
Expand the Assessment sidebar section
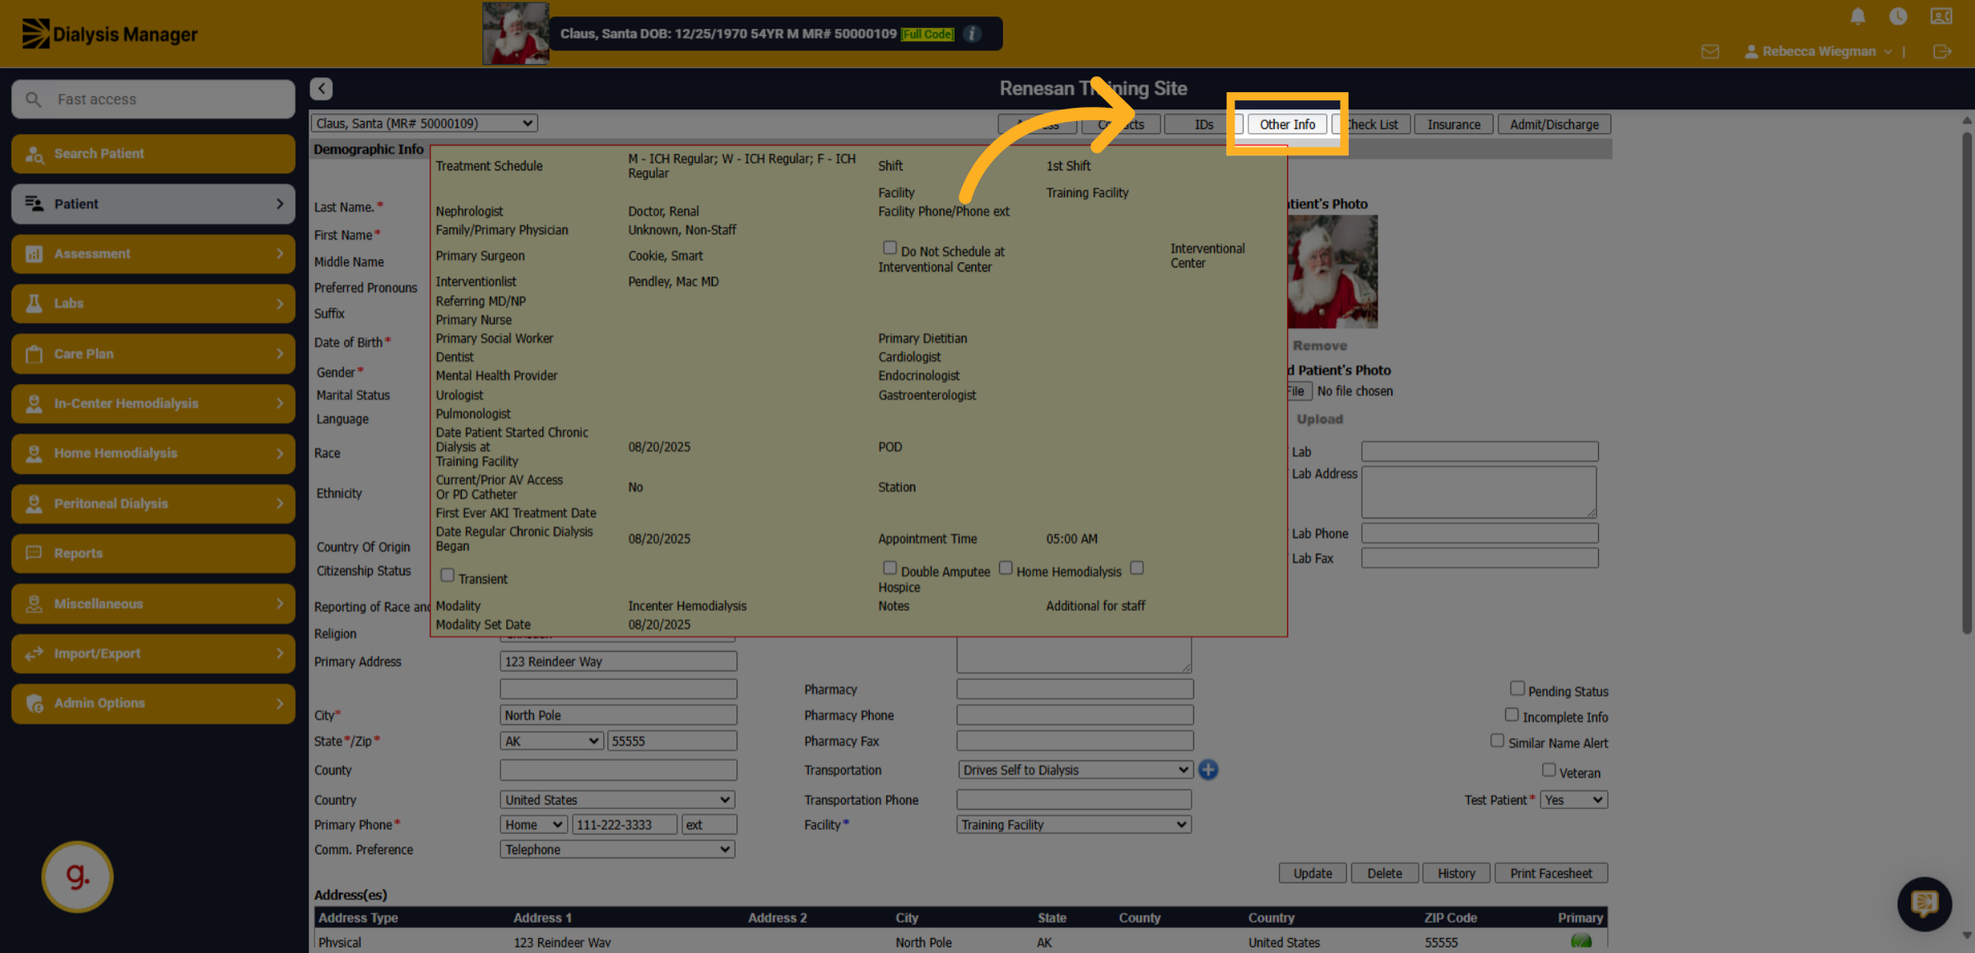coord(153,253)
